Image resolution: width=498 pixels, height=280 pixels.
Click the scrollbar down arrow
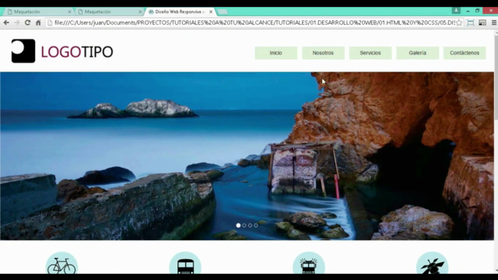[x=496, y=271]
